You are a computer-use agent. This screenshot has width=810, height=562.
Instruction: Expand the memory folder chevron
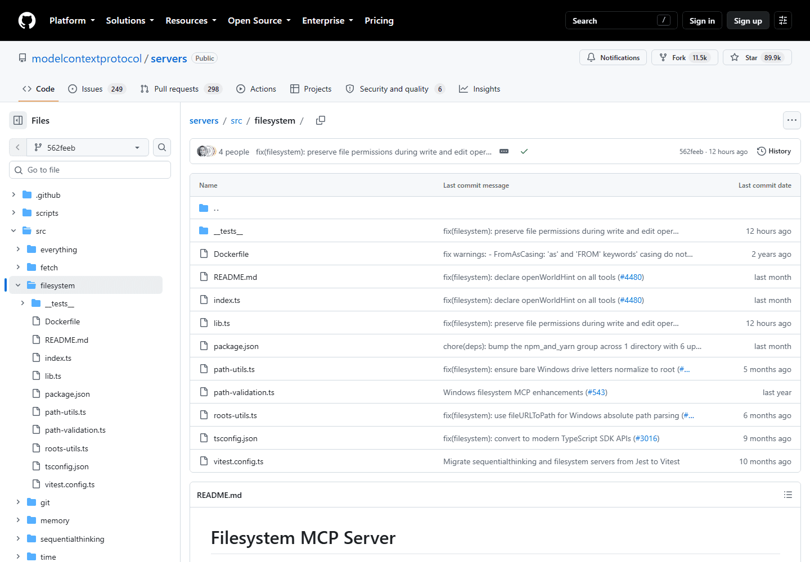pos(18,520)
